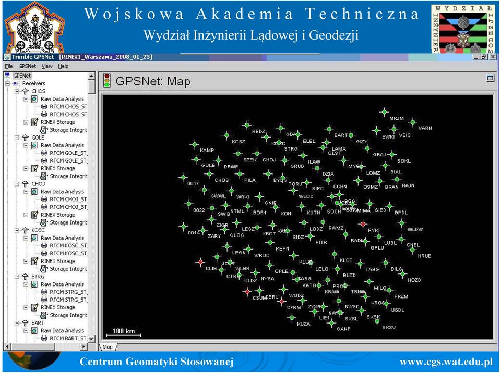The width and height of the screenshot is (501, 373).
Task: Select first RTCM CHOS_ST item
Action: pyautogui.click(x=68, y=107)
